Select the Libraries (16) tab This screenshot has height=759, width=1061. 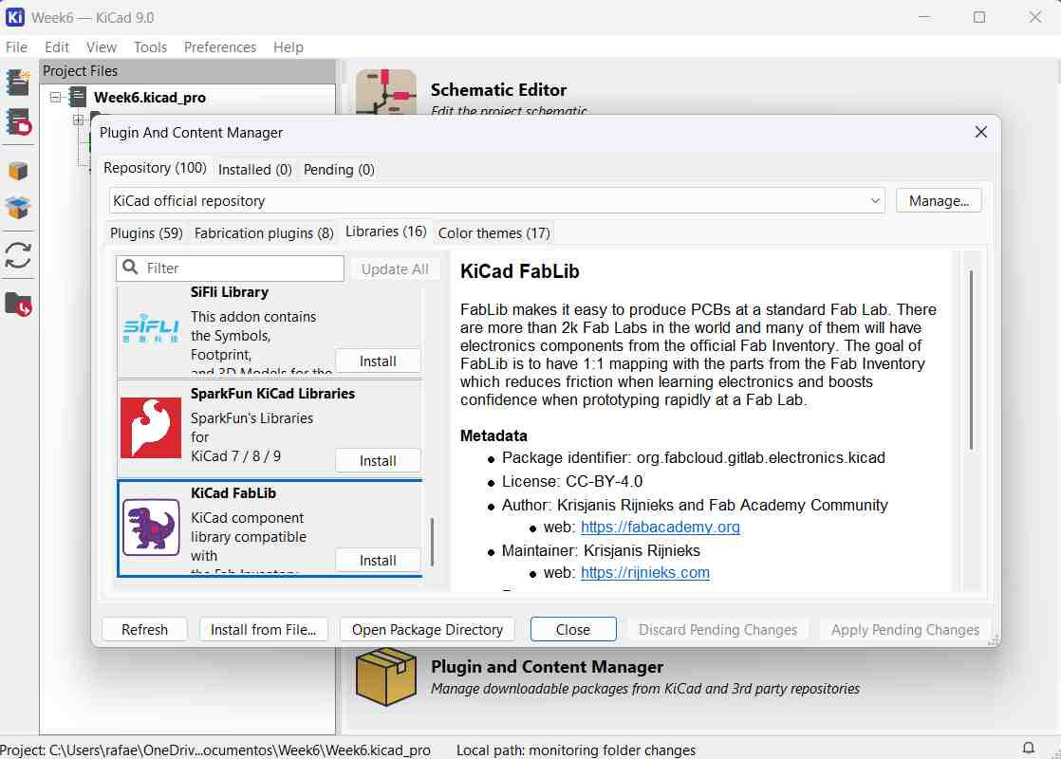tap(385, 231)
